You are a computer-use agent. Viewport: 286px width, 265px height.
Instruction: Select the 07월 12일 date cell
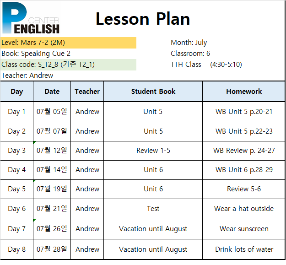(52, 151)
